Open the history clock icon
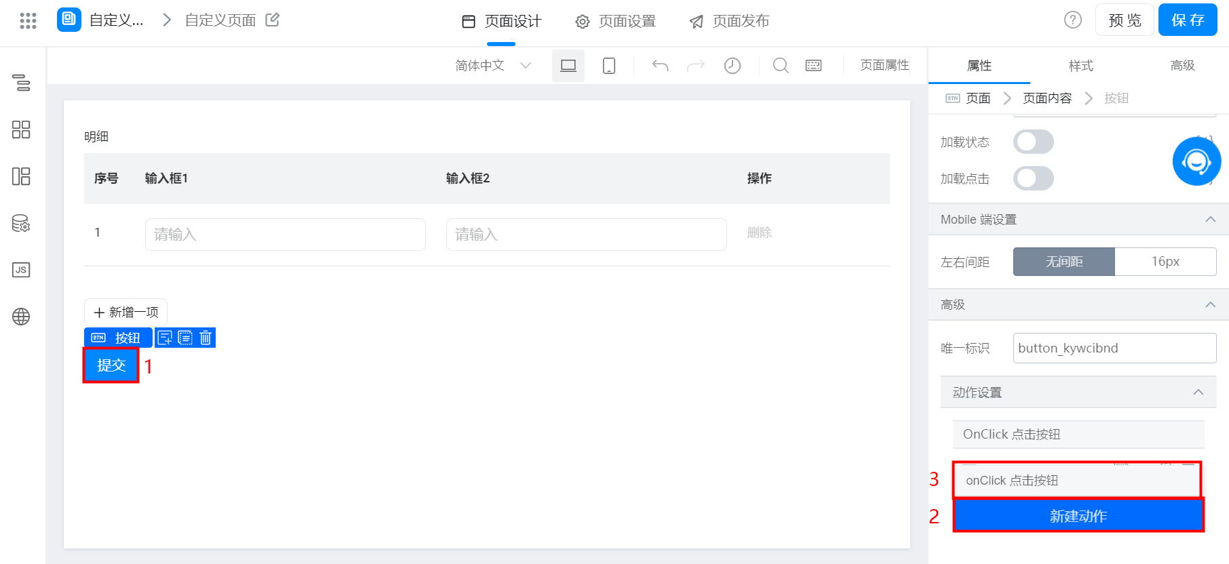 coord(732,66)
